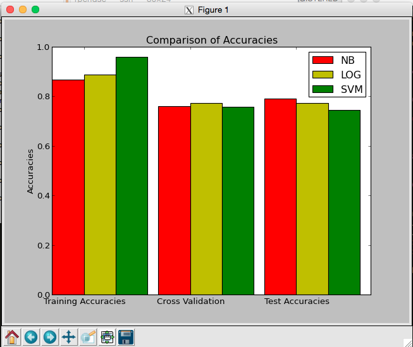Screen dimensions: 413x347
Task: Click the 0.2 y-axis tick label
Action: 43,246
